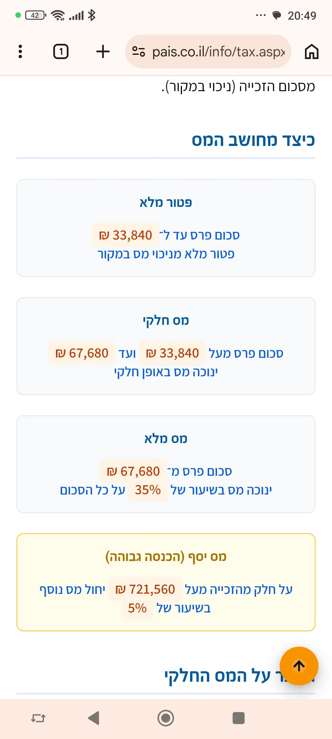Screen dimensions: 332x739
Task: Tap the orange scroll-to-top arrow button
Action: pyautogui.click(x=299, y=666)
